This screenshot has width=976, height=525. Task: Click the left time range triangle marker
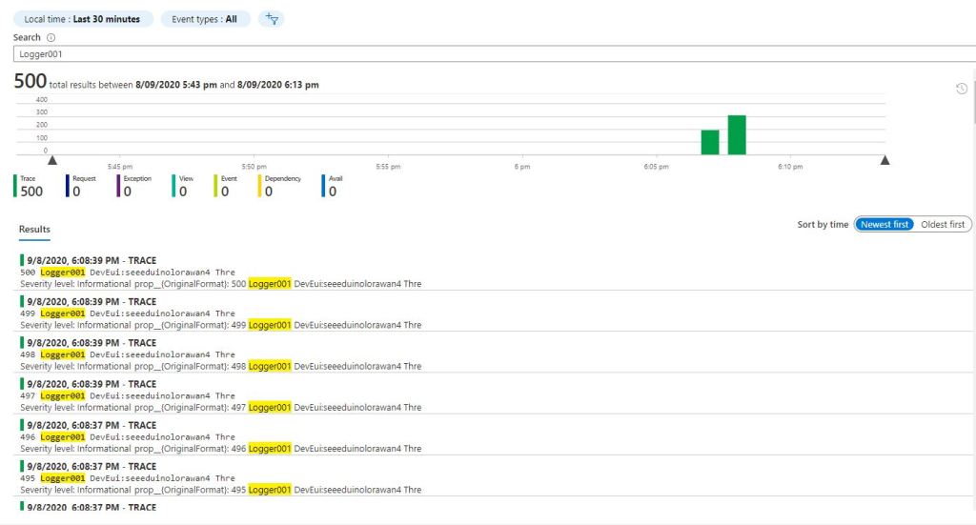pos(52,160)
